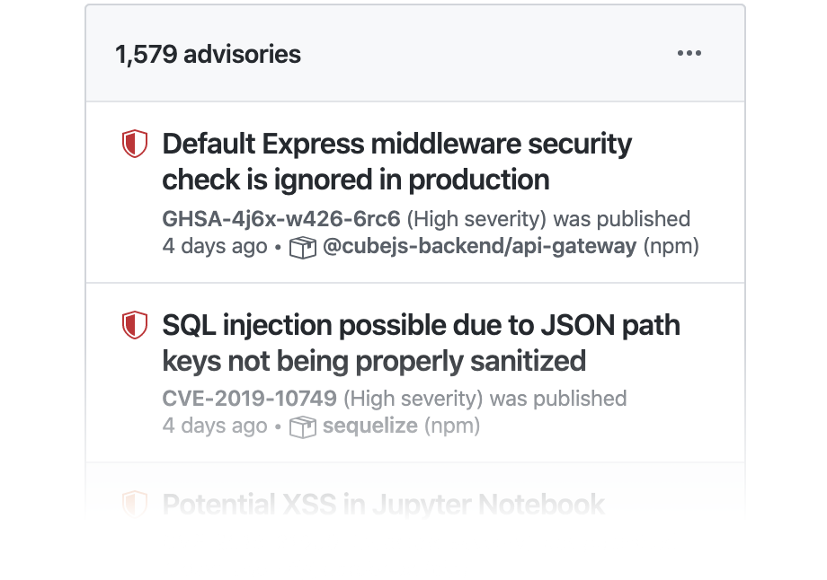Click the package box icon before sequelize
This screenshot has width=827, height=580.
pos(303,426)
